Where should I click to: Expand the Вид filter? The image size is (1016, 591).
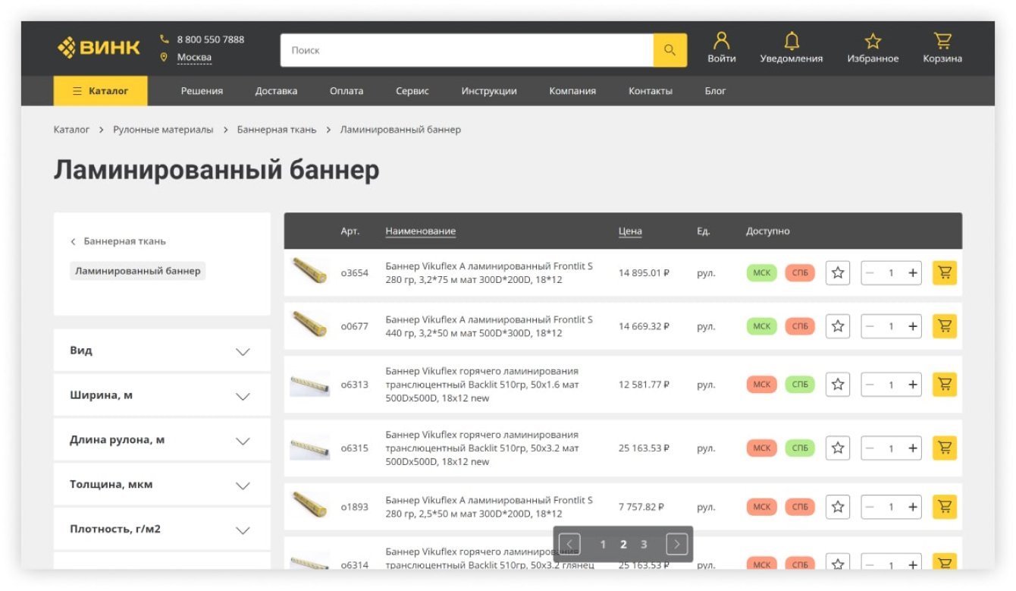[x=162, y=351]
